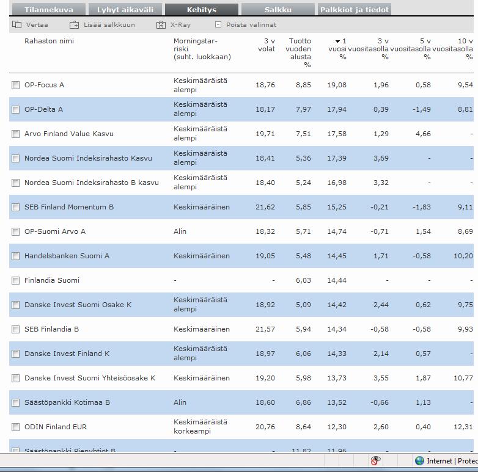Open the Tilannekuva tab

coord(49,10)
